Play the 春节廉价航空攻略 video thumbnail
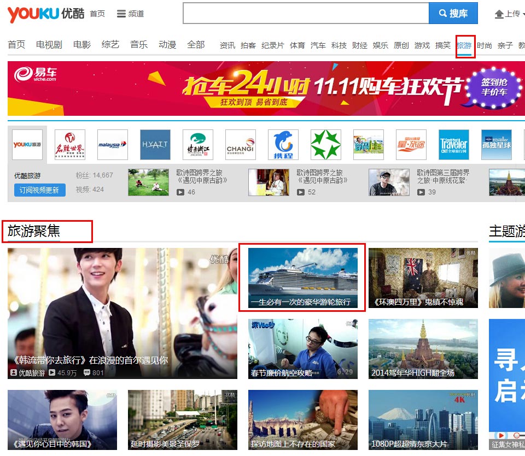The image size is (525, 456). pyautogui.click(x=302, y=349)
